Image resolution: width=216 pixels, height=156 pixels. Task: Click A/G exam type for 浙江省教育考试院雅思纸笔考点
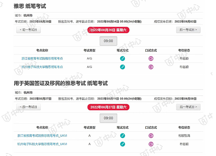click(x=89, y=58)
